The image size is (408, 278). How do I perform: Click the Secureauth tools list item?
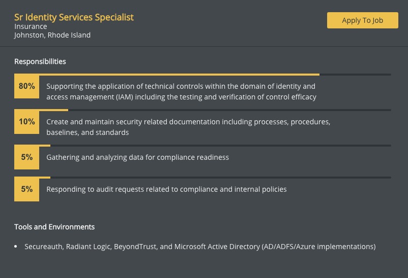[200, 247]
